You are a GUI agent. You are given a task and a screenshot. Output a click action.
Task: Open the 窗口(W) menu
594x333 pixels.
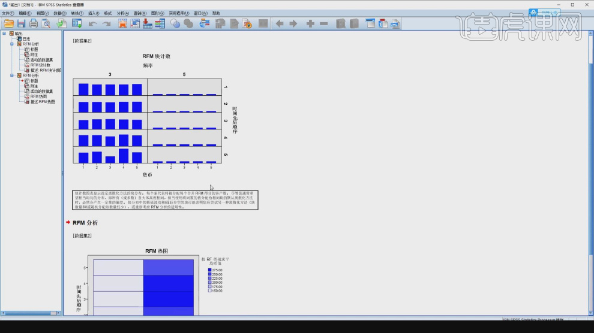pos(201,13)
